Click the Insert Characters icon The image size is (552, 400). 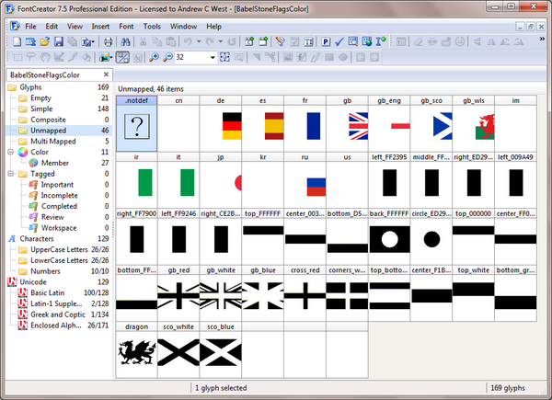click(249, 42)
